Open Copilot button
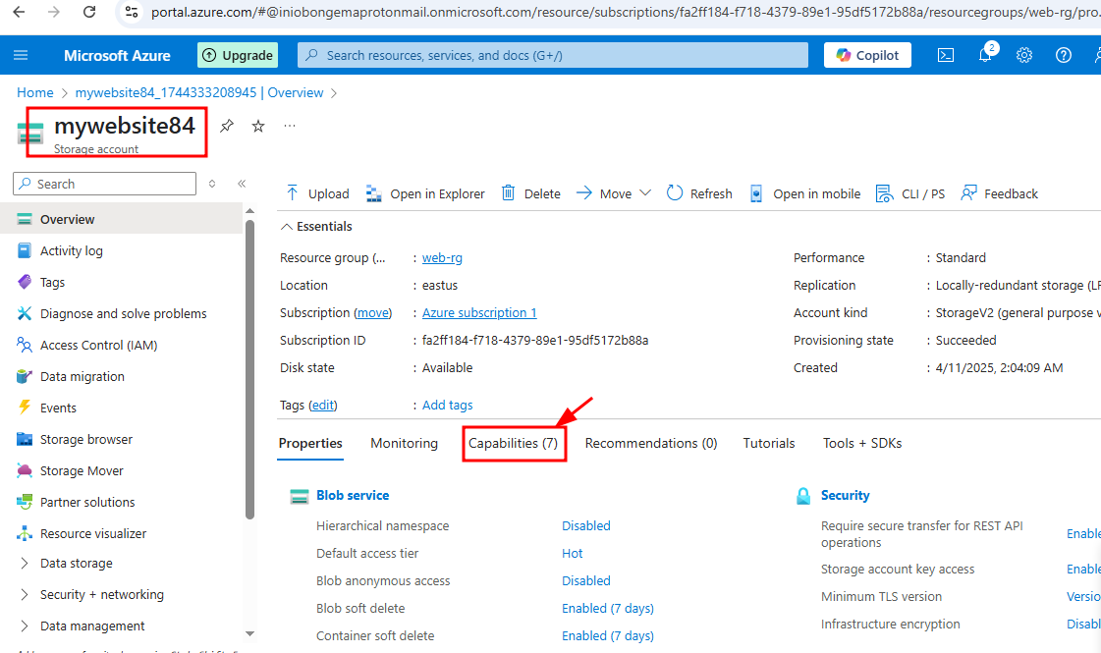1101x653 pixels. [x=867, y=55]
